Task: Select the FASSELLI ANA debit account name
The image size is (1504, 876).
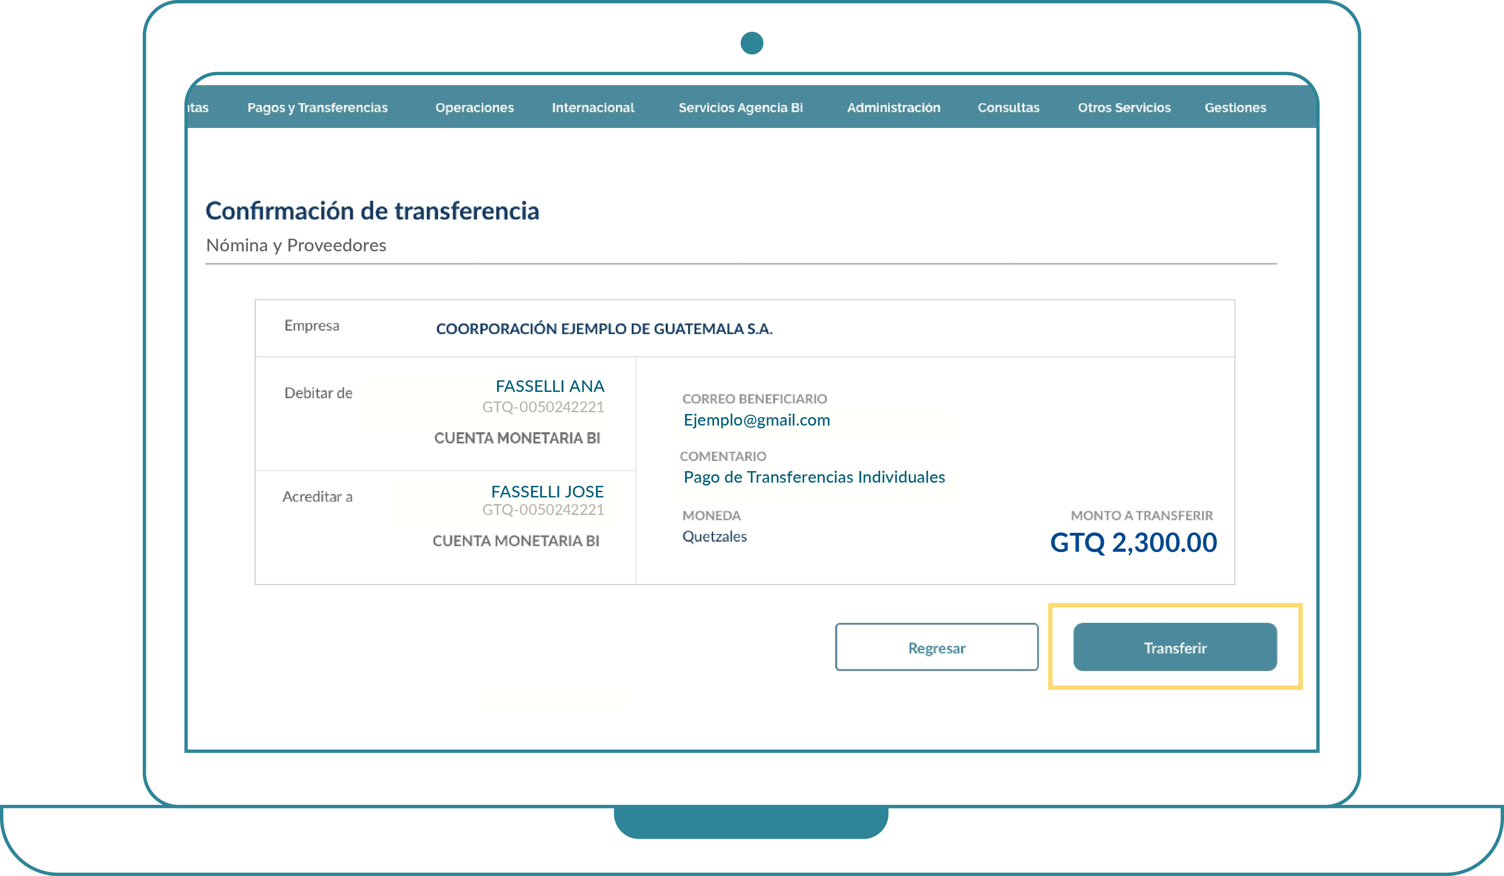Action: pyautogui.click(x=550, y=386)
